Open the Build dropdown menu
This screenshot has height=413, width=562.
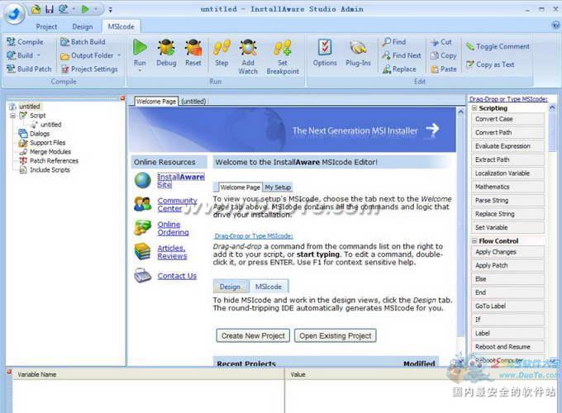[x=40, y=55]
